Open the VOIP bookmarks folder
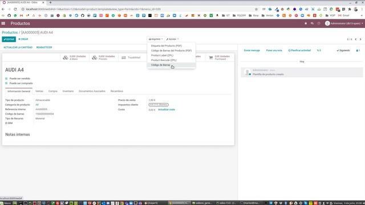This screenshot has width=365, height=205. point(331,15)
